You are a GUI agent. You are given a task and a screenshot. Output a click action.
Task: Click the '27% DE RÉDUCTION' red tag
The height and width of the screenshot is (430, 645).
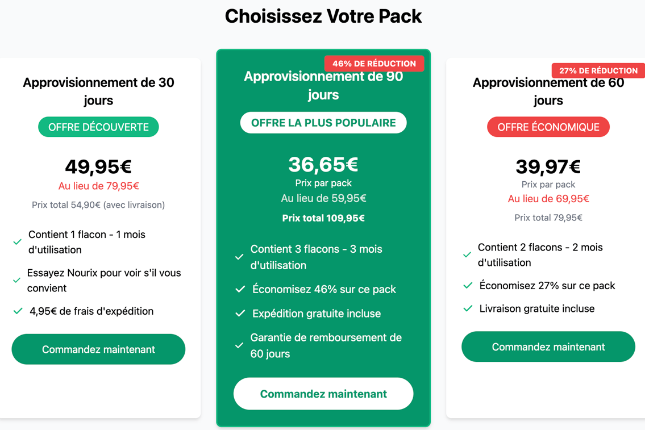[598, 70]
